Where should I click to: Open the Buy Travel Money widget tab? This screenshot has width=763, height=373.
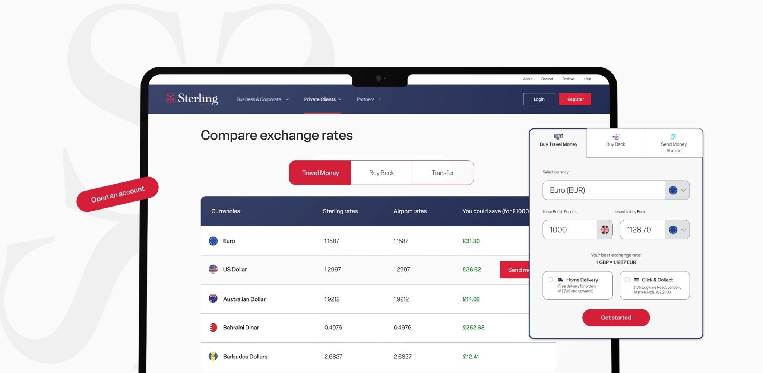[x=558, y=143]
